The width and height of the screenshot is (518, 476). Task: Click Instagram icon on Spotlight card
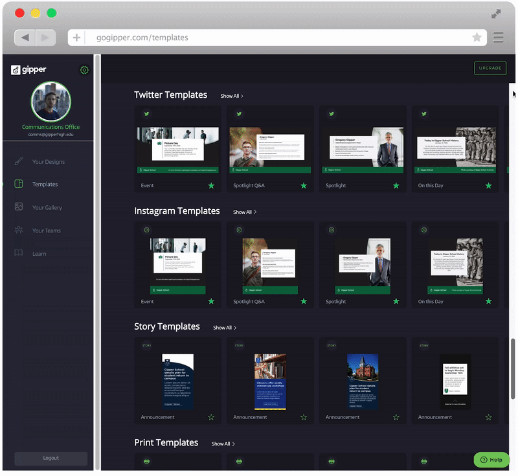tap(332, 230)
